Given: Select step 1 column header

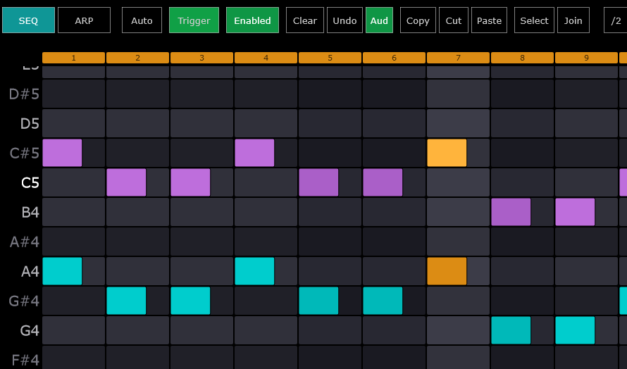Looking at the screenshot, I should pyautogui.click(x=73, y=58).
